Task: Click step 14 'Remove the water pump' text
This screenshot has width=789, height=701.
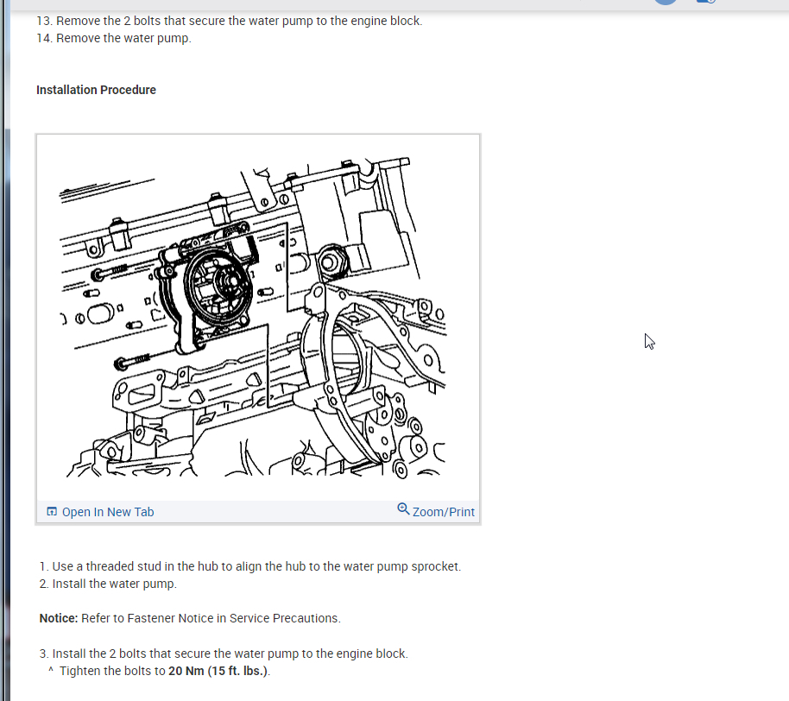Action: pos(114,38)
